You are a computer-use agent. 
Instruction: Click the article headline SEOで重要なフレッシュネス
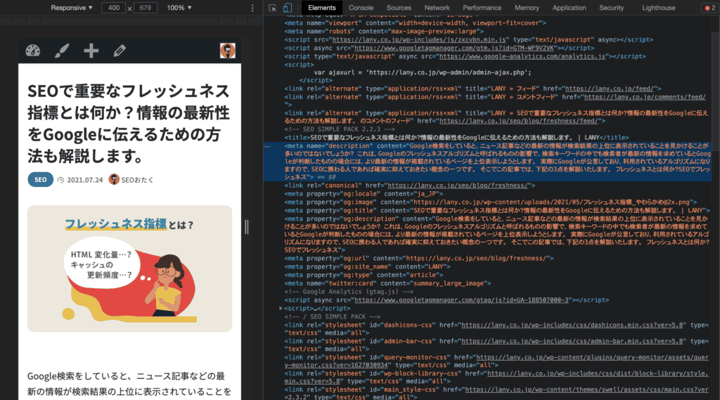tap(129, 123)
